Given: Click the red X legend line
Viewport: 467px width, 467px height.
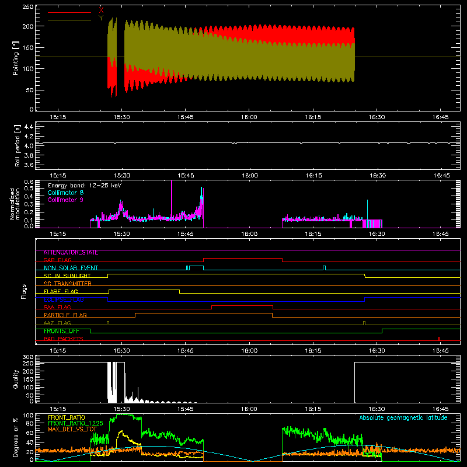Looking at the screenshot, I should [x=69, y=12].
